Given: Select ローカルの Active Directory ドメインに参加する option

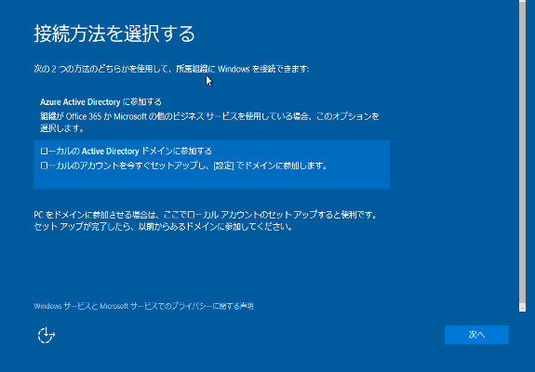Looking at the screenshot, I should [x=211, y=164].
